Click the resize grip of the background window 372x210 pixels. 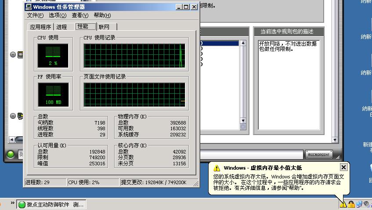338,157
